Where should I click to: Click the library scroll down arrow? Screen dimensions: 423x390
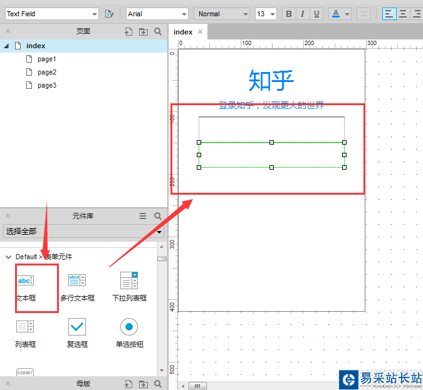pyautogui.click(x=162, y=371)
